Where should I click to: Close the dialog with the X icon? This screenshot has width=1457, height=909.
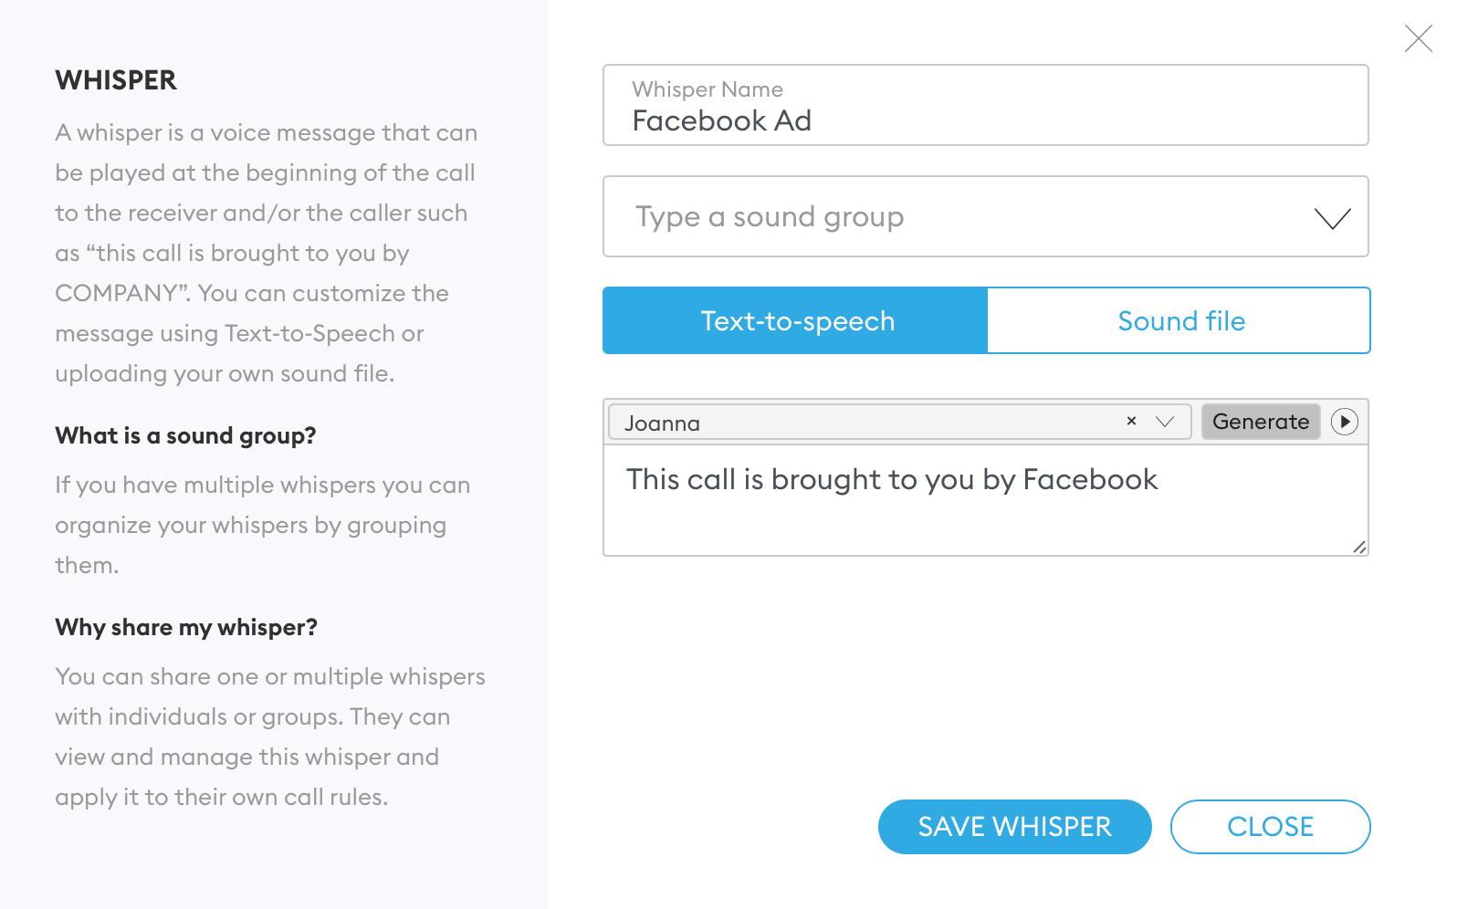pyautogui.click(x=1419, y=38)
